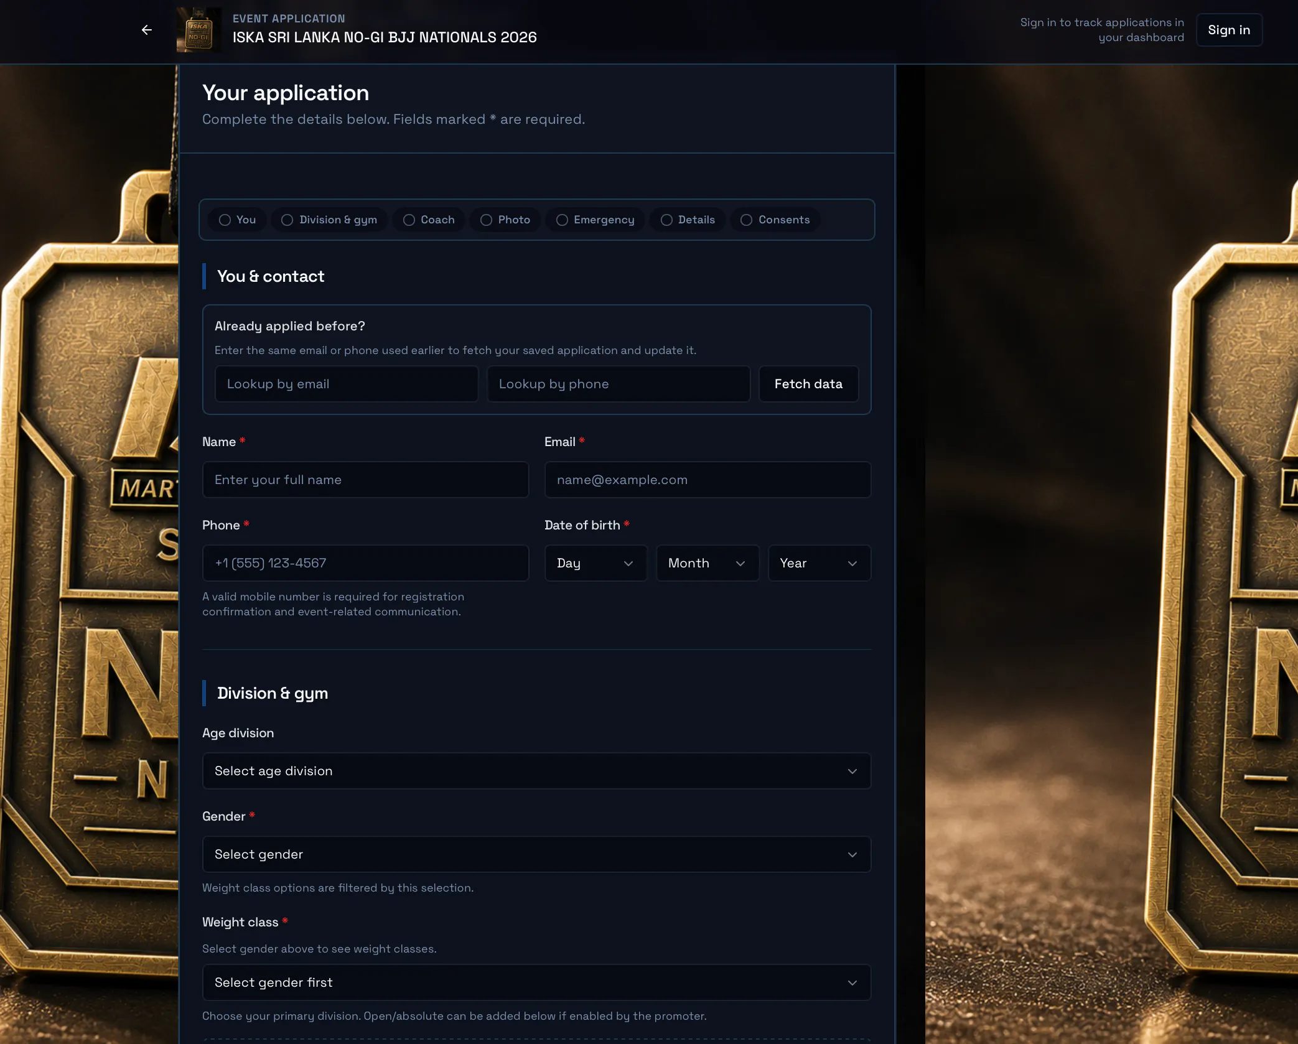Open the Details step tab
Image resolution: width=1298 pixels, height=1044 pixels.
[x=688, y=220]
